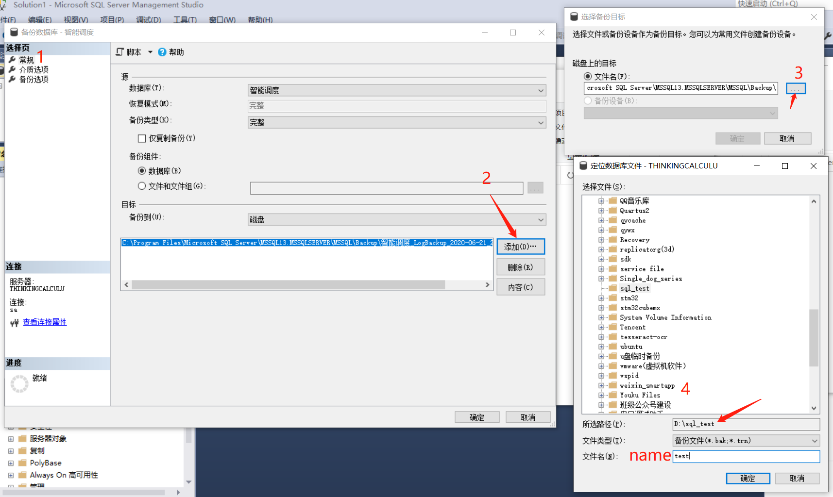Viewport: 833px width, 497px height.
Task: Click the Tencent folder icon
Action: point(613,327)
